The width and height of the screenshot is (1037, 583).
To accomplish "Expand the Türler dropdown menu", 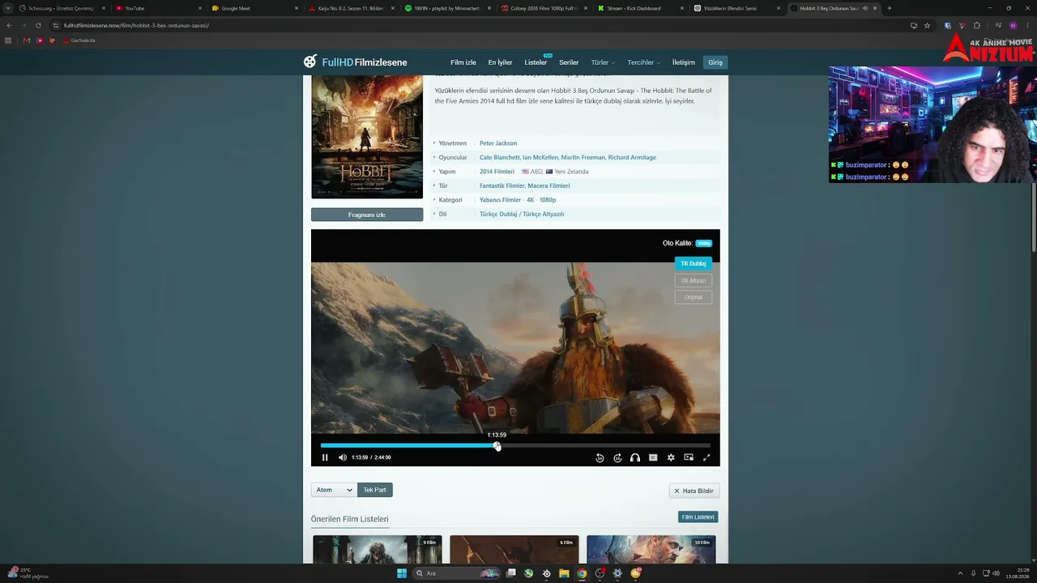I will (x=603, y=62).
